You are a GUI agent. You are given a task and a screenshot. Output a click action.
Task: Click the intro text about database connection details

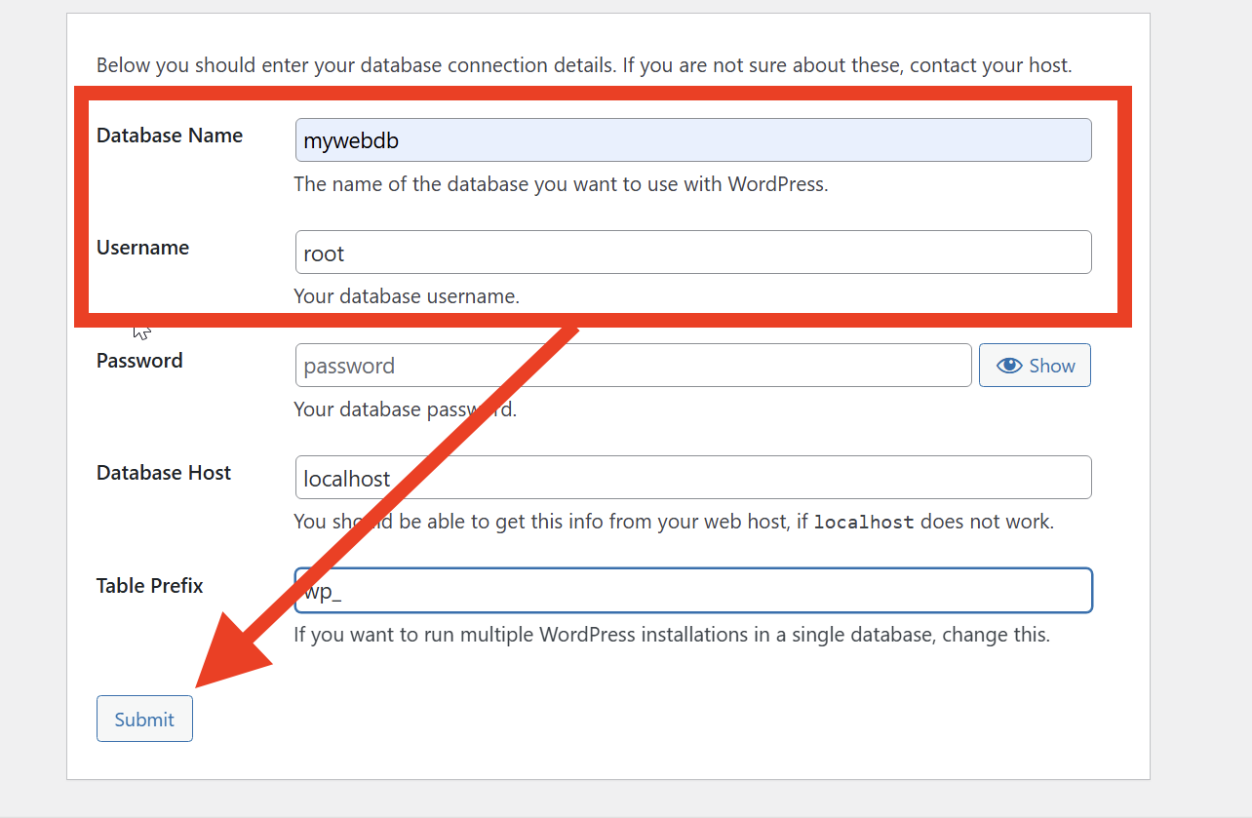(583, 66)
